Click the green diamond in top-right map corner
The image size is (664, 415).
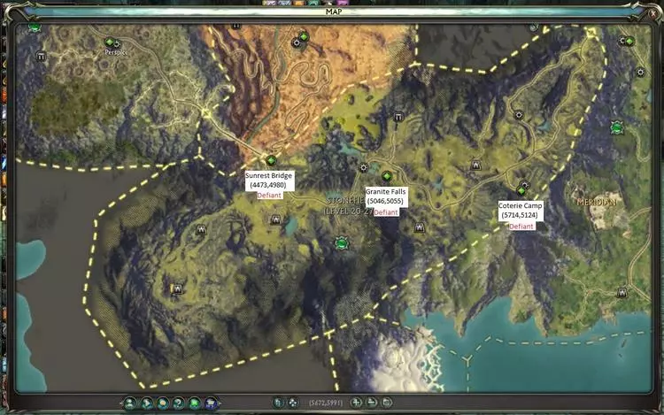(629, 42)
